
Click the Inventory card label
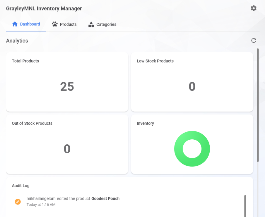tap(145, 123)
